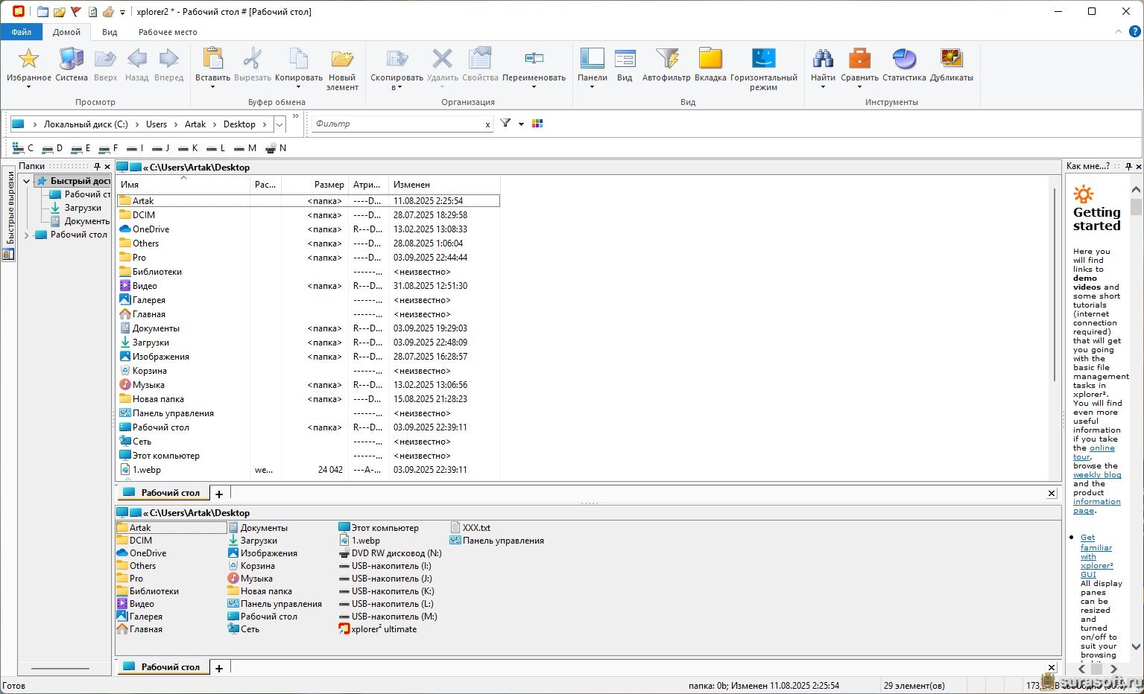Click the color grid icon beside filter

click(x=537, y=124)
